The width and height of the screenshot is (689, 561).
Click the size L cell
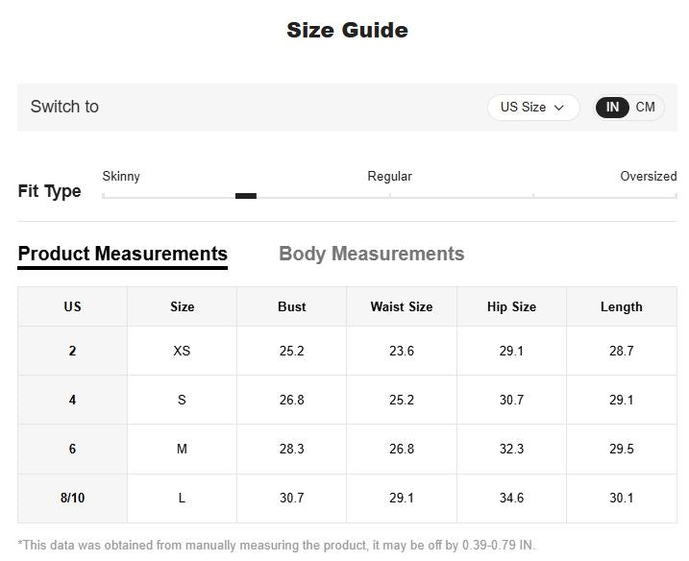click(182, 498)
